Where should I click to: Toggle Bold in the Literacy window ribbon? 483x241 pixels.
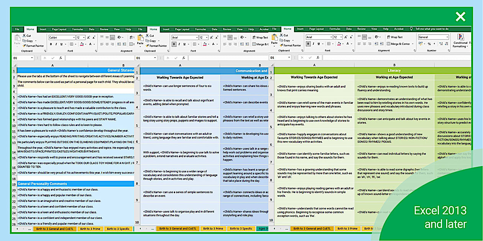point(308,44)
